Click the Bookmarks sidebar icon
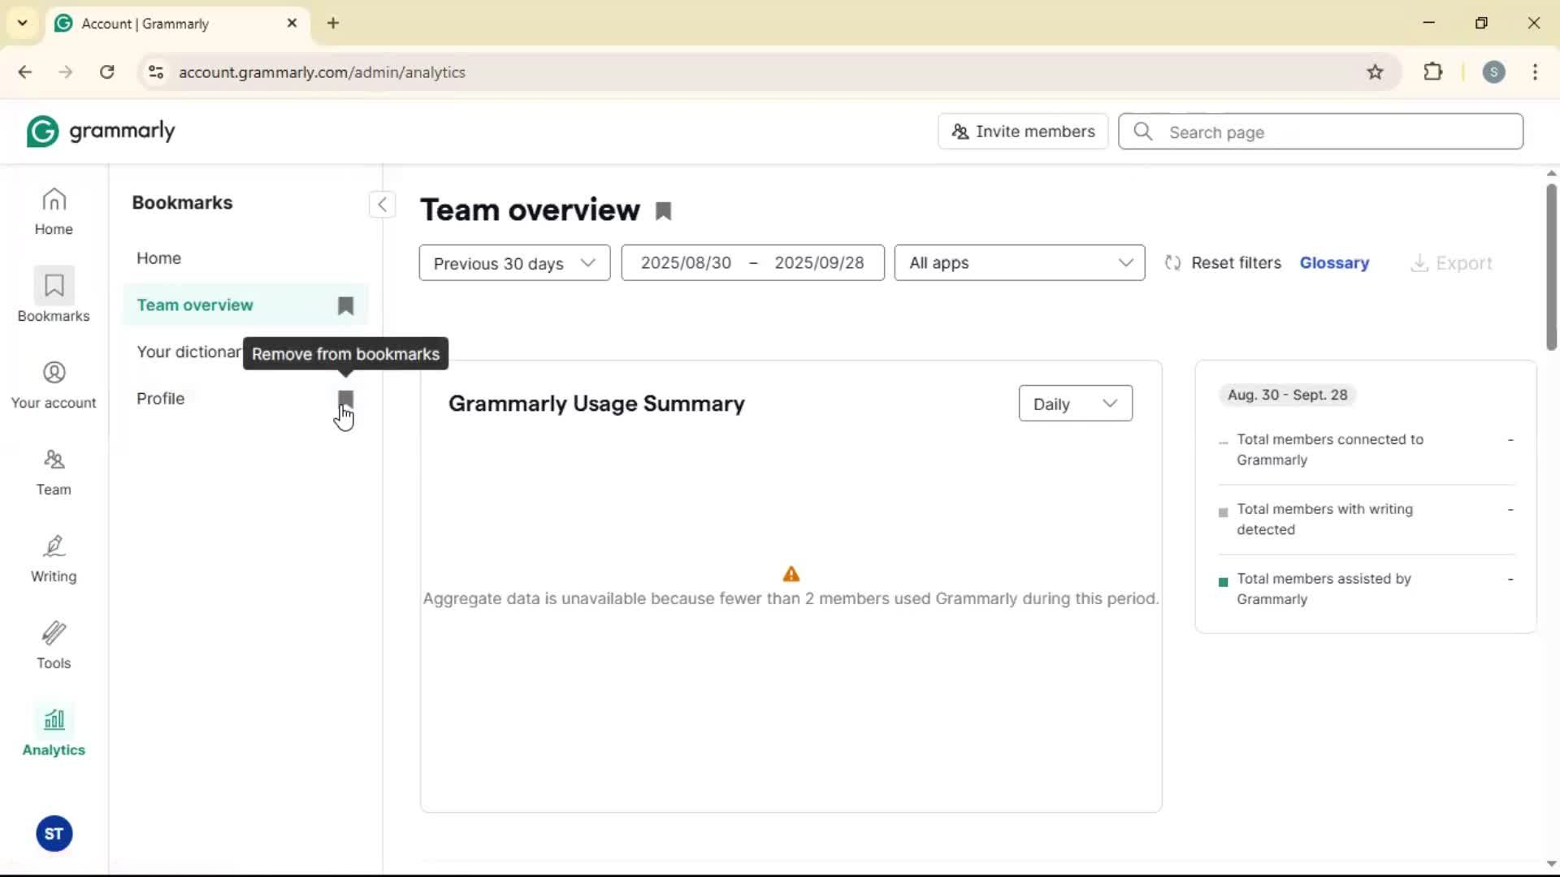 tap(54, 296)
